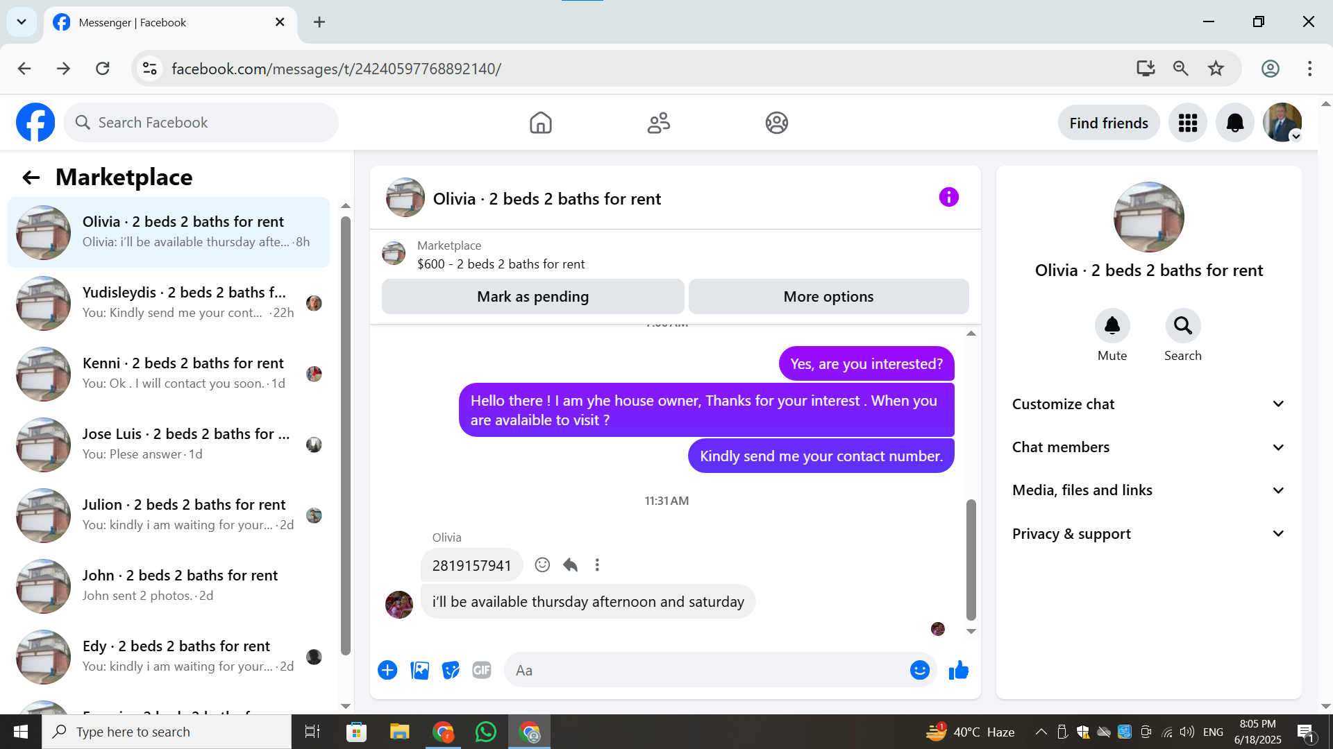Expand Media, files and links section
The width and height of the screenshot is (1333, 749).
click(x=1149, y=490)
